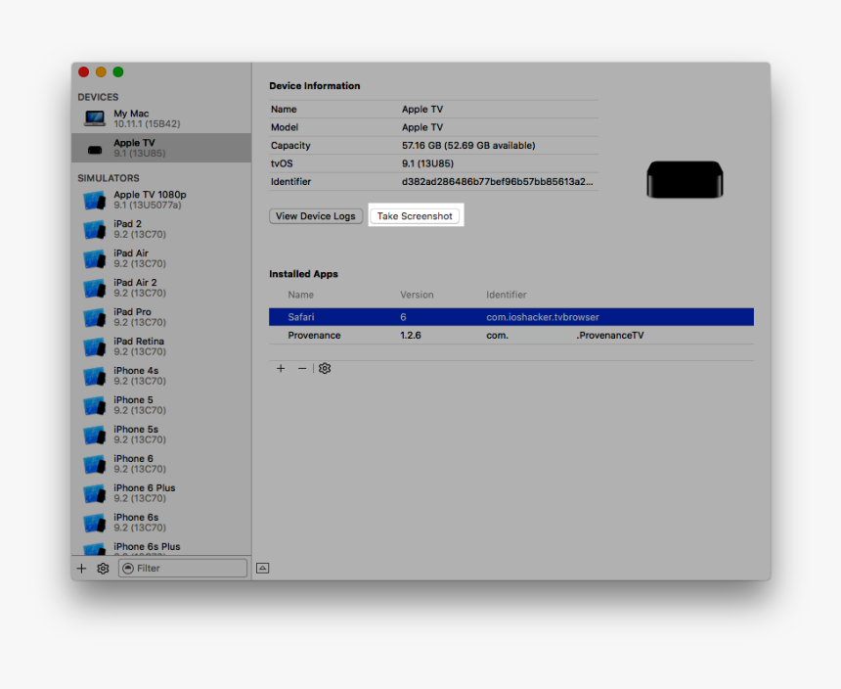Select the My Mac device icon
Viewport: 841px width, 689px height.
94,117
